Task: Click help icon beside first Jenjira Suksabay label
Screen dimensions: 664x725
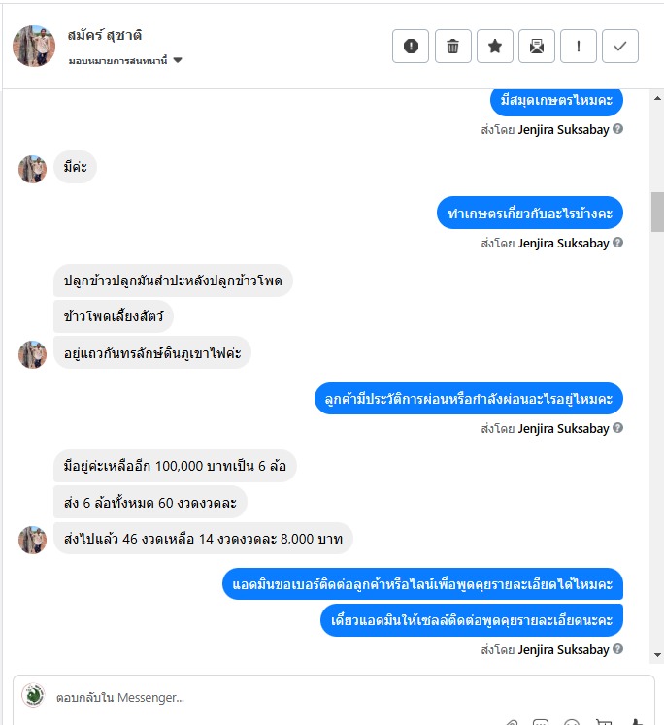Action: click(x=617, y=129)
